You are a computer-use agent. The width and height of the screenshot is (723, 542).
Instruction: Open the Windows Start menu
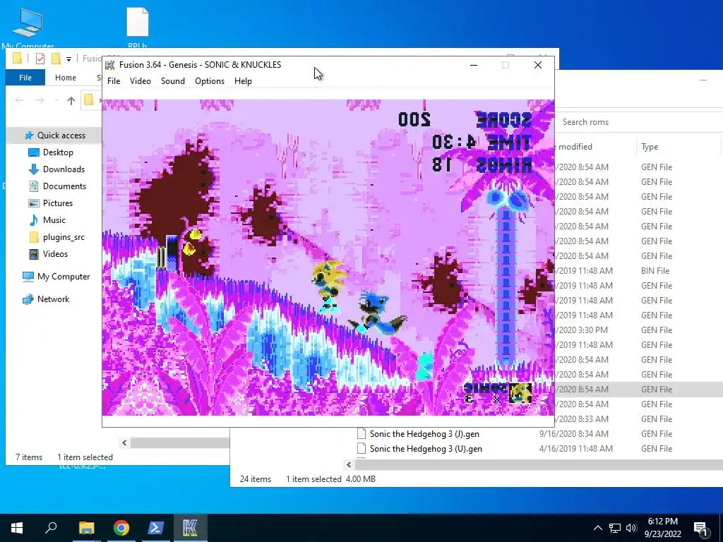(17, 528)
